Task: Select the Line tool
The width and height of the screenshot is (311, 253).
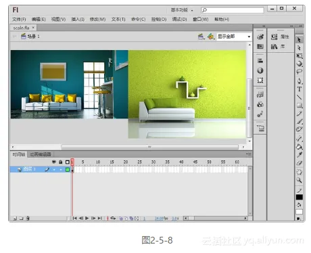Action: point(299,97)
